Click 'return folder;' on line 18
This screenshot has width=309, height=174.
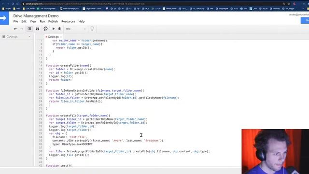coord(60,80)
